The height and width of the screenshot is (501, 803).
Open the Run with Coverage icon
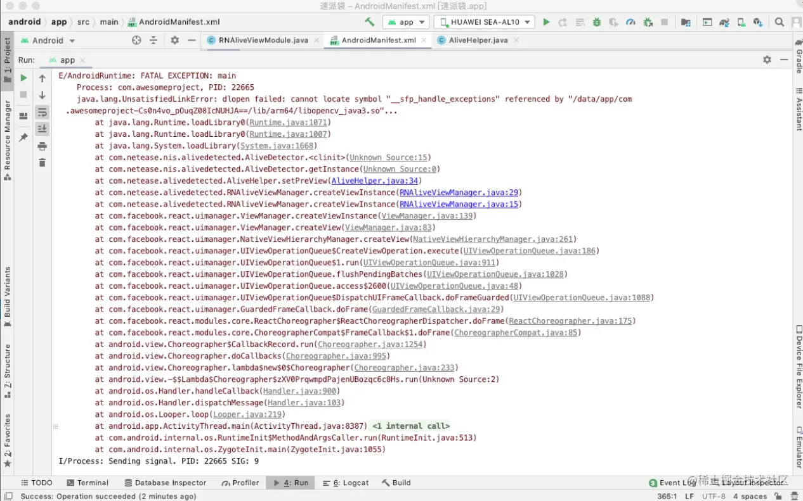[x=613, y=22]
